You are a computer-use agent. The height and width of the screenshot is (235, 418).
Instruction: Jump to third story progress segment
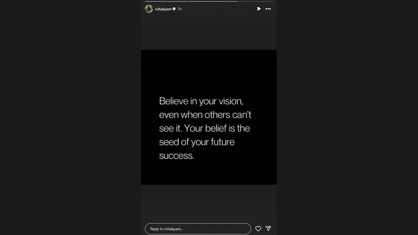[199, 1]
